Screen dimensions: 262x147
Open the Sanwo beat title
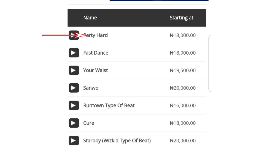[x=91, y=88]
